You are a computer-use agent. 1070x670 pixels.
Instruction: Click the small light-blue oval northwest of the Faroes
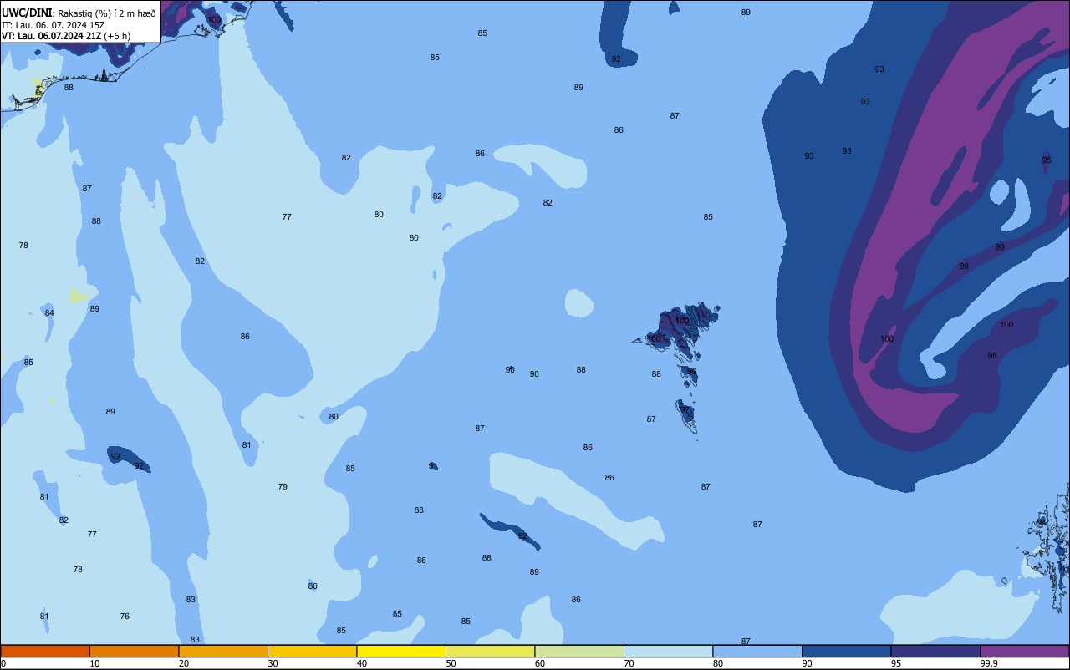click(x=579, y=303)
